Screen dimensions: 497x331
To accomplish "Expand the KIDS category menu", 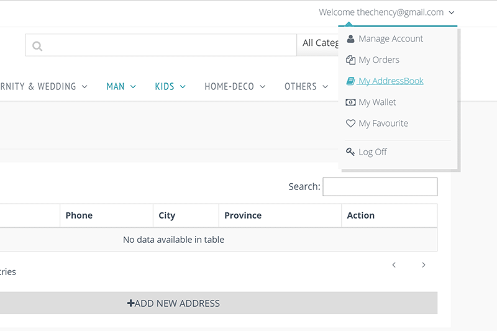I will point(170,86).
